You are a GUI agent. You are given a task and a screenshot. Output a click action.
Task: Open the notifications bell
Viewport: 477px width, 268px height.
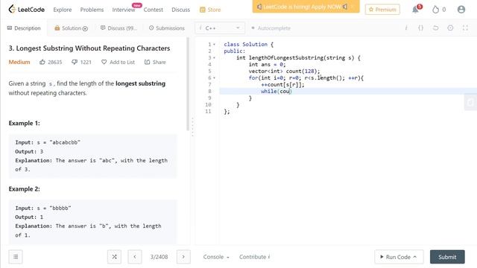point(416,10)
